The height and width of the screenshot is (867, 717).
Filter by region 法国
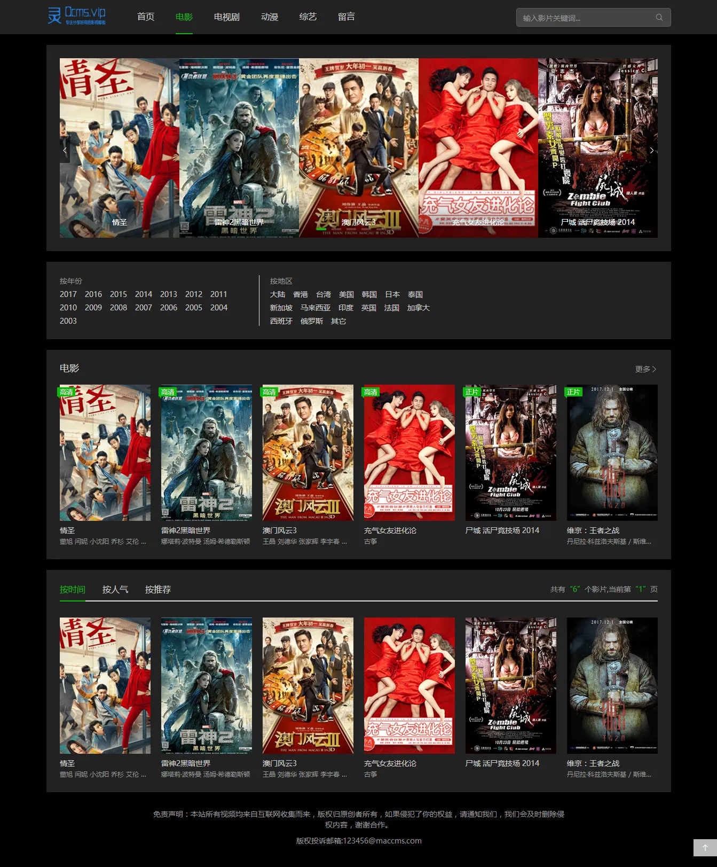click(392, 308)
